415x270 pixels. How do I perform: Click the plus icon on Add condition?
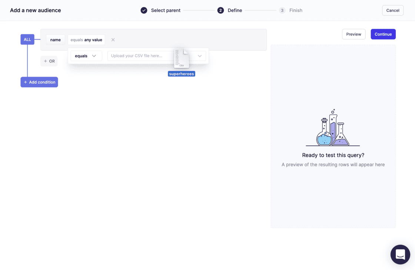coord(25,82)
